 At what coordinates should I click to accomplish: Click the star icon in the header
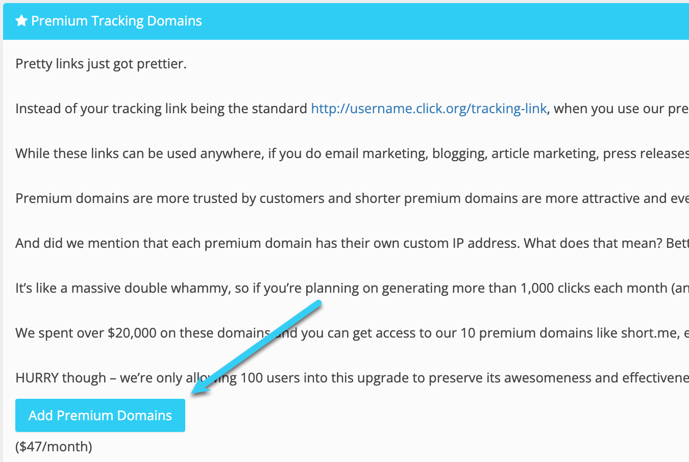21,21
